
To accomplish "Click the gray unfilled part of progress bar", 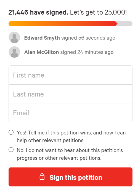I will pos(125,24).
